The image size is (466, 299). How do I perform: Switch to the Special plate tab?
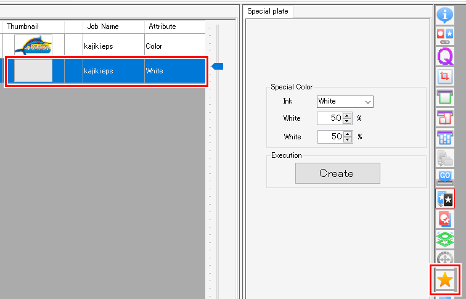(269, 11)
